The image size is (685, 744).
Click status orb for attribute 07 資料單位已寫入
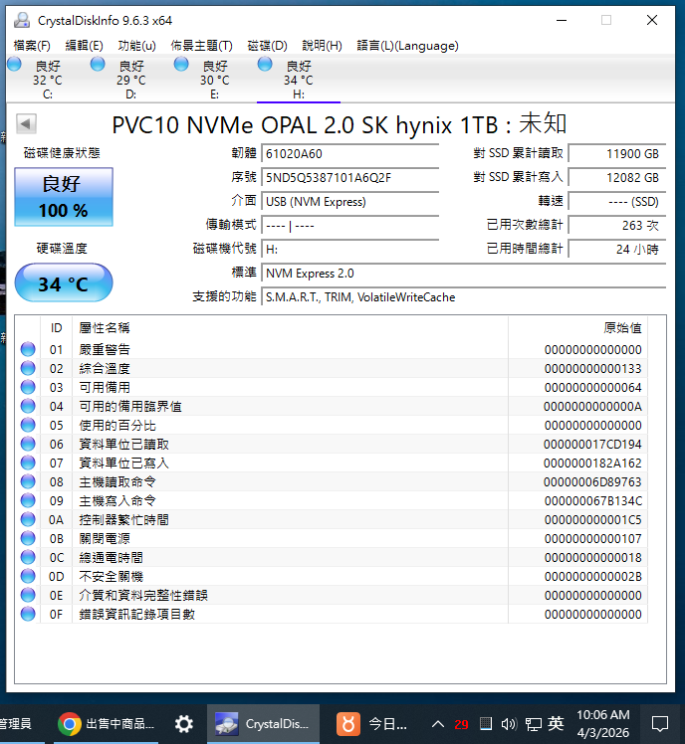pos(28,463)
